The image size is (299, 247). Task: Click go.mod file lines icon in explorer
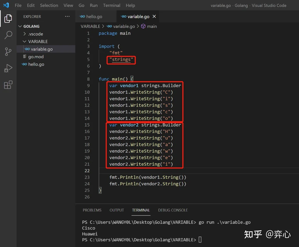pyautogui.click(x=25, y=57)
